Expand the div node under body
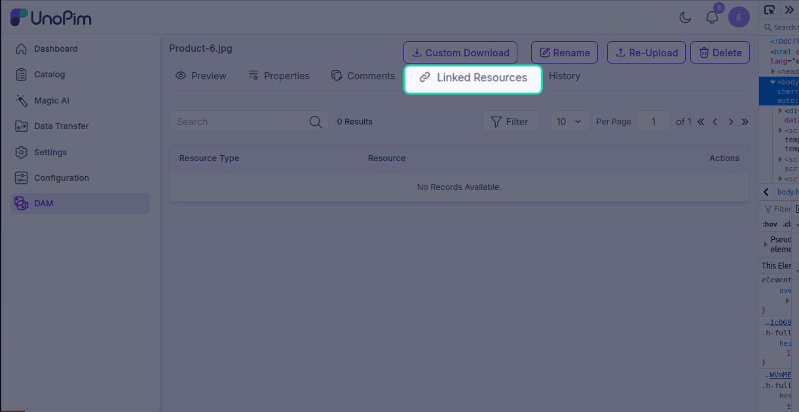 click(x=781, y=111)
